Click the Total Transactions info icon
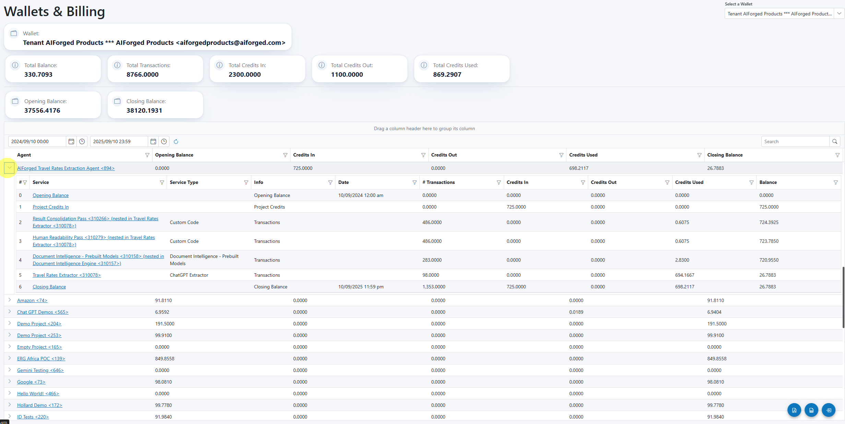Screen dimensions: 845x424 point(117,65)
